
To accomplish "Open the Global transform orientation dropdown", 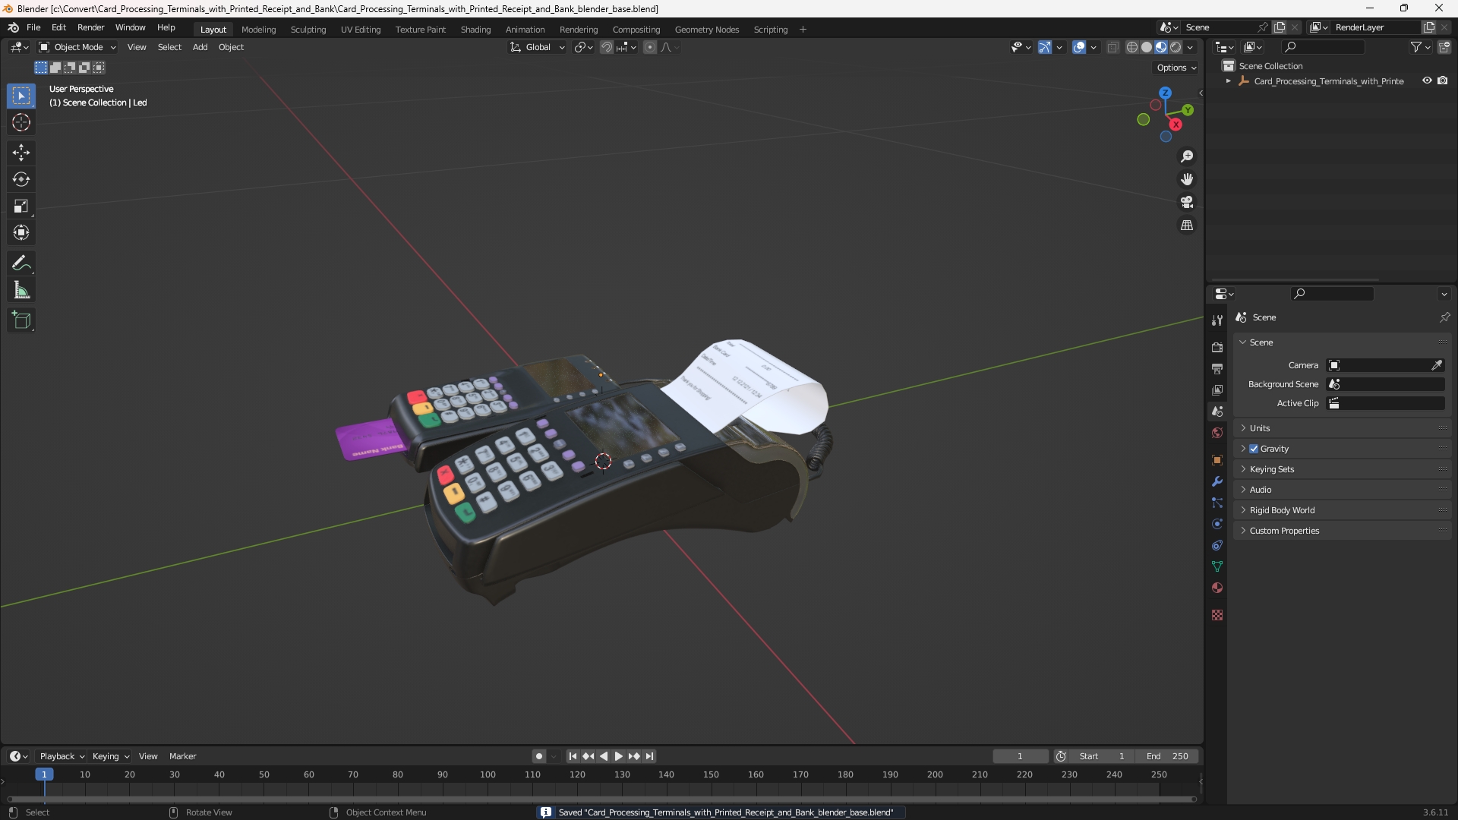I will coord(538,47).
